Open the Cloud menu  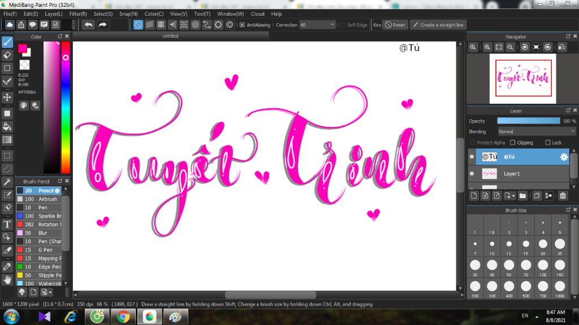tap(257, 14)
